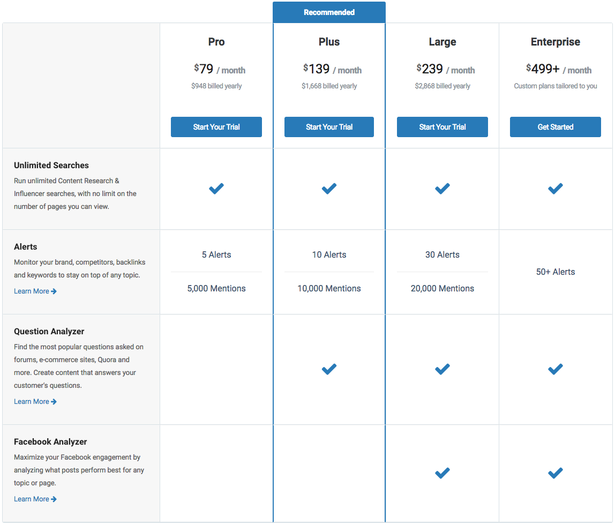The image size is (615, 525).
Task: Click the Recommended badge above the Plus plan
Action: pyautogui.click(x=329, y=12)
